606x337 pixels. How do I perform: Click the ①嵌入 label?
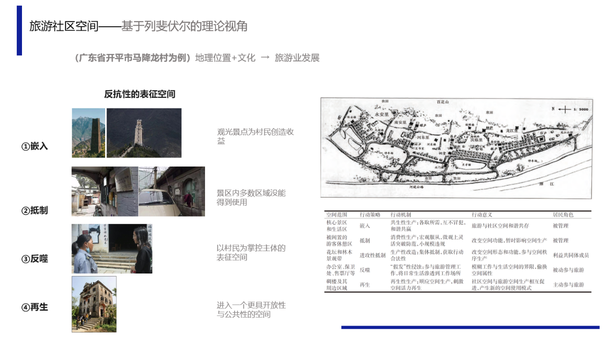[x=35, y=147]
